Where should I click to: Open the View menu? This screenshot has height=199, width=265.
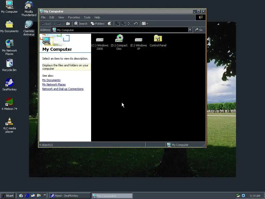61,17
